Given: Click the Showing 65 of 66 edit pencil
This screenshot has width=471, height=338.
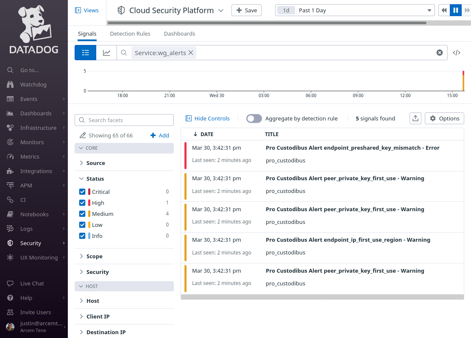Looking at the screenshot, I should coord(83,136).
